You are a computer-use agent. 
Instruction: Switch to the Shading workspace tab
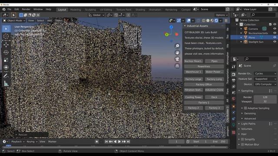click(x=140, y=10)
